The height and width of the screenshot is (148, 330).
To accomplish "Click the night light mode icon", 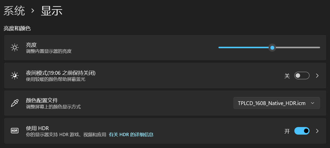I will (x=15, y=76).
